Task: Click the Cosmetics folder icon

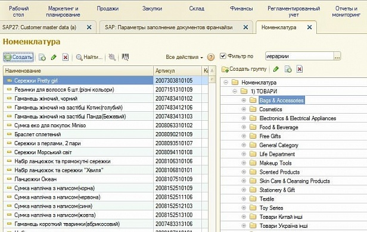Action: point(253,109)
